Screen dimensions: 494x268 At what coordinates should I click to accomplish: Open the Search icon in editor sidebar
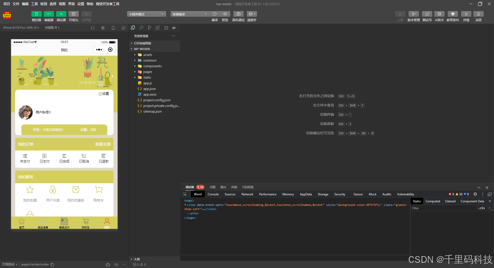point(141,28)
